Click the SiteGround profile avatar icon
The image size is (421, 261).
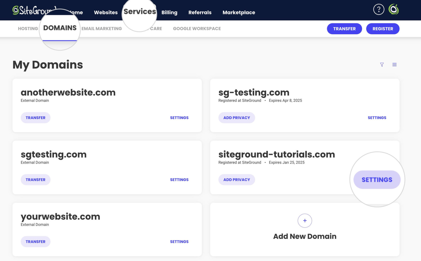coord(394,9)
